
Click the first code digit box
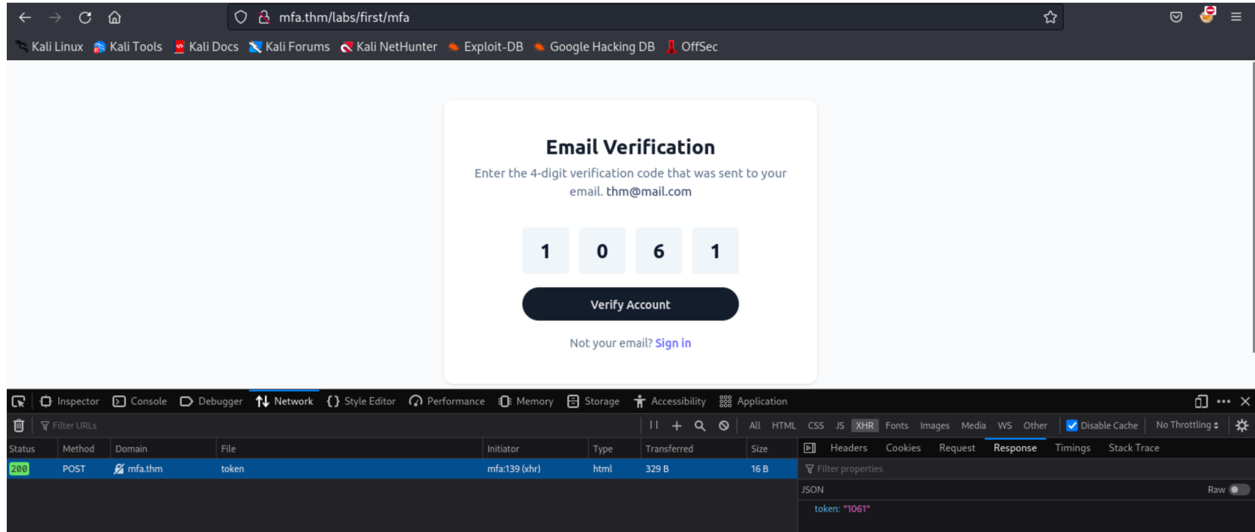(545, 251)
